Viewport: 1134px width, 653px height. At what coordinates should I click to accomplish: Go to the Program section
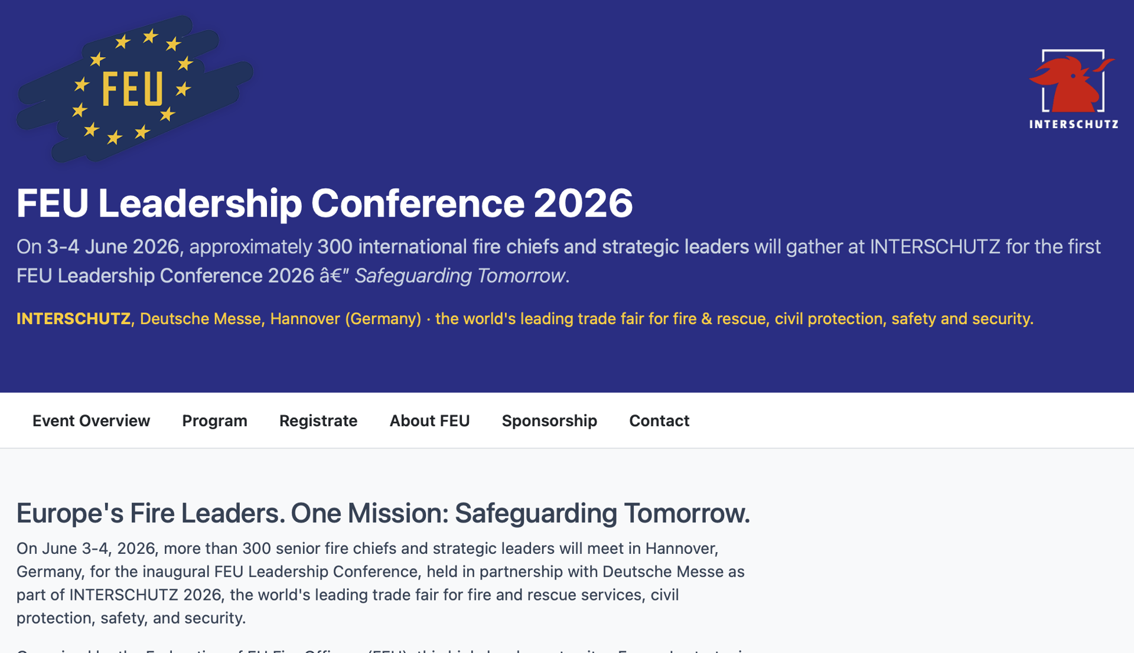[214, 420]
